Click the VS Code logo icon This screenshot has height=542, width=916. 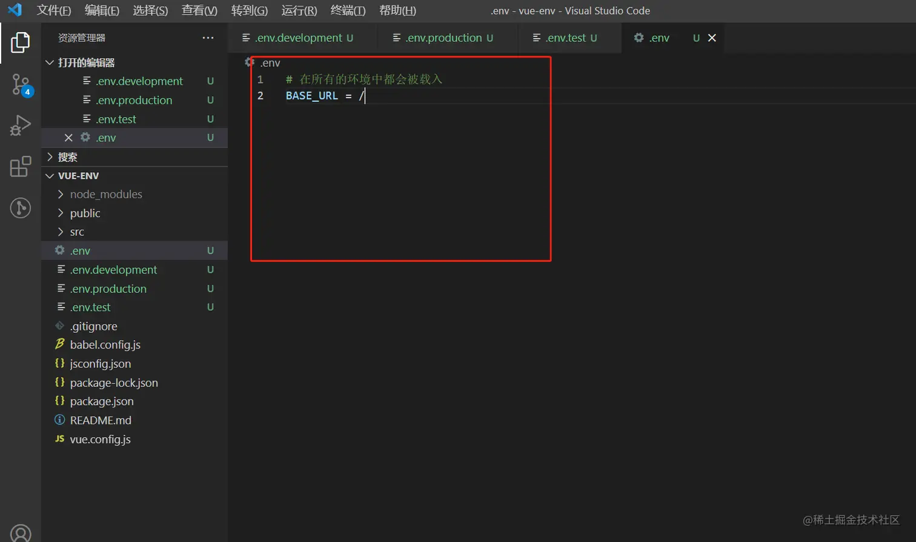[x=15, y=10]
